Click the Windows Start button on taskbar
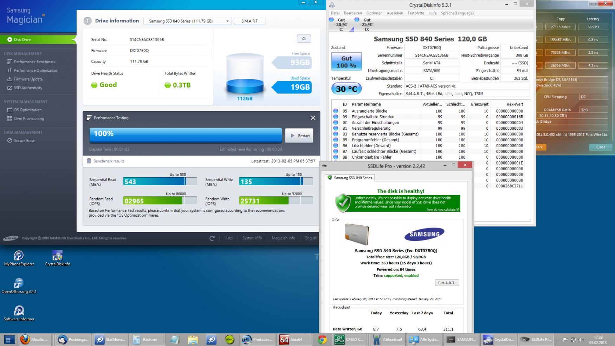 pos(9,340)
